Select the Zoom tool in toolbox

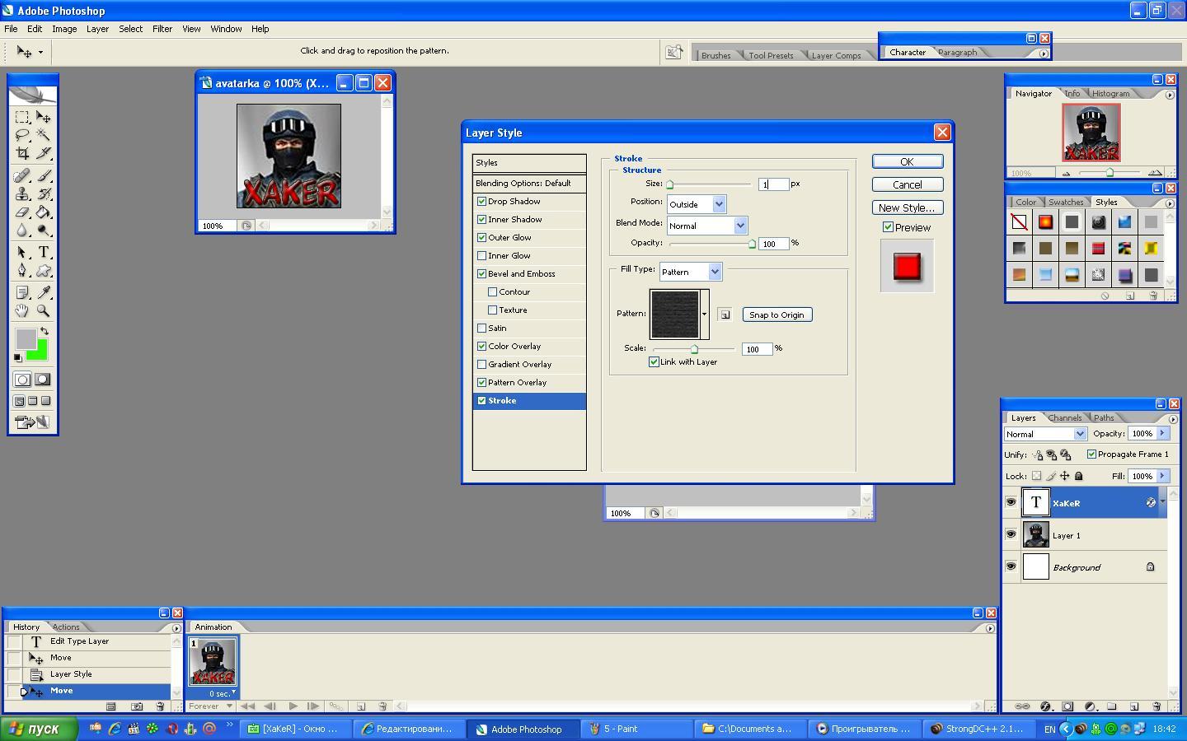coord(44,310)
